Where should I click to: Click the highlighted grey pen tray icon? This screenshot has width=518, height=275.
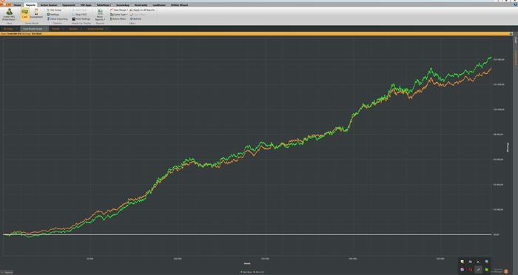478,269
